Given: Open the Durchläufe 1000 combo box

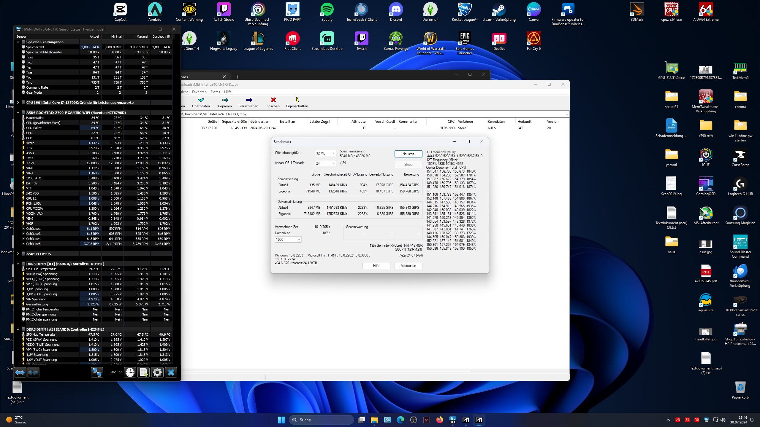Looking at the screenshot, I should tap(288, 240).
